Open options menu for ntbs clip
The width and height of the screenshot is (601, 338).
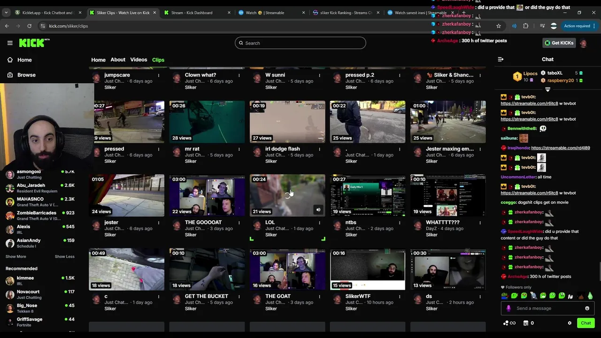[400, 223]
